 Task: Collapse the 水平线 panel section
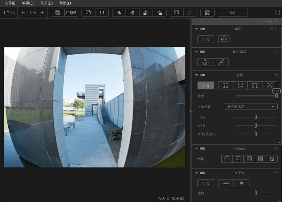[197, 173]
